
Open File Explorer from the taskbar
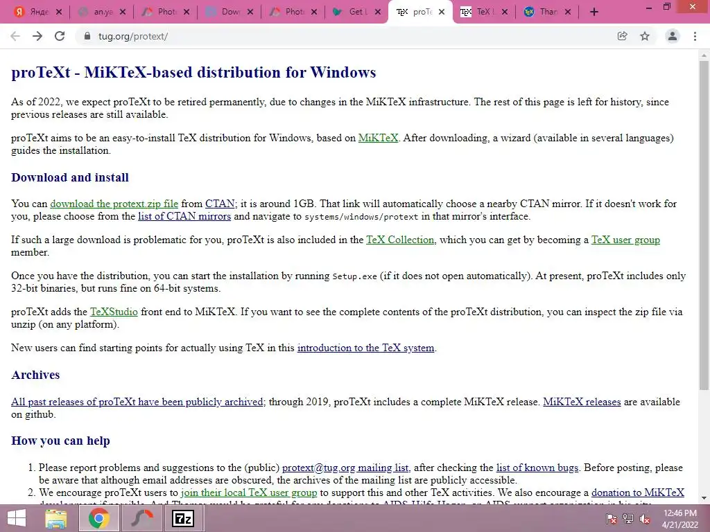[56, 518]
